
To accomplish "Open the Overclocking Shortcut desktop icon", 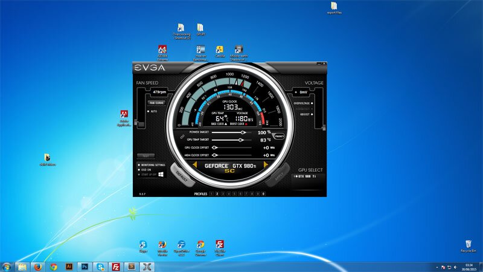I will [182, 31].
